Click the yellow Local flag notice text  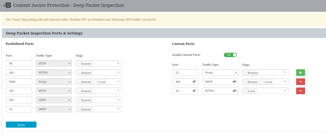click(81, 20)
